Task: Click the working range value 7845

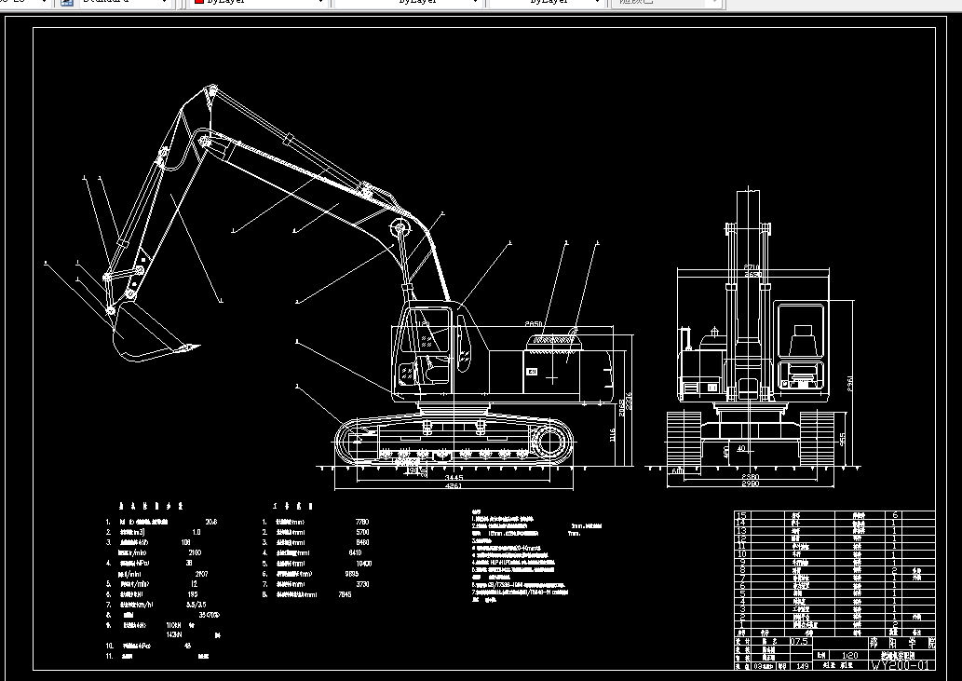Action: tap(345, 594)
